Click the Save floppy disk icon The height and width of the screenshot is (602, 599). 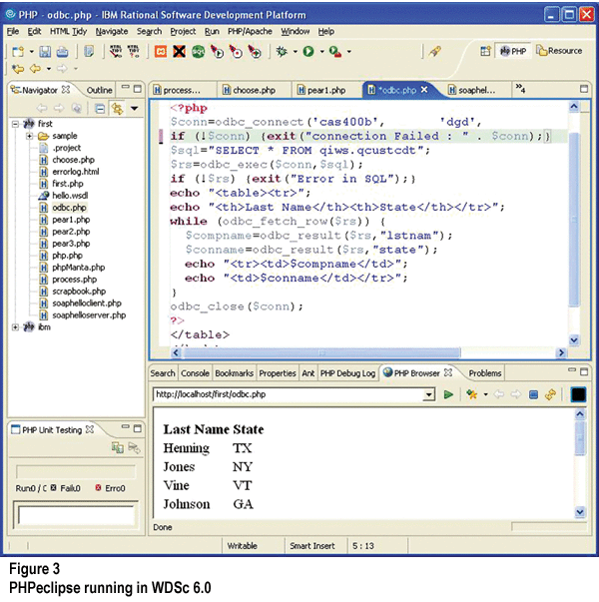coord(45,51)
